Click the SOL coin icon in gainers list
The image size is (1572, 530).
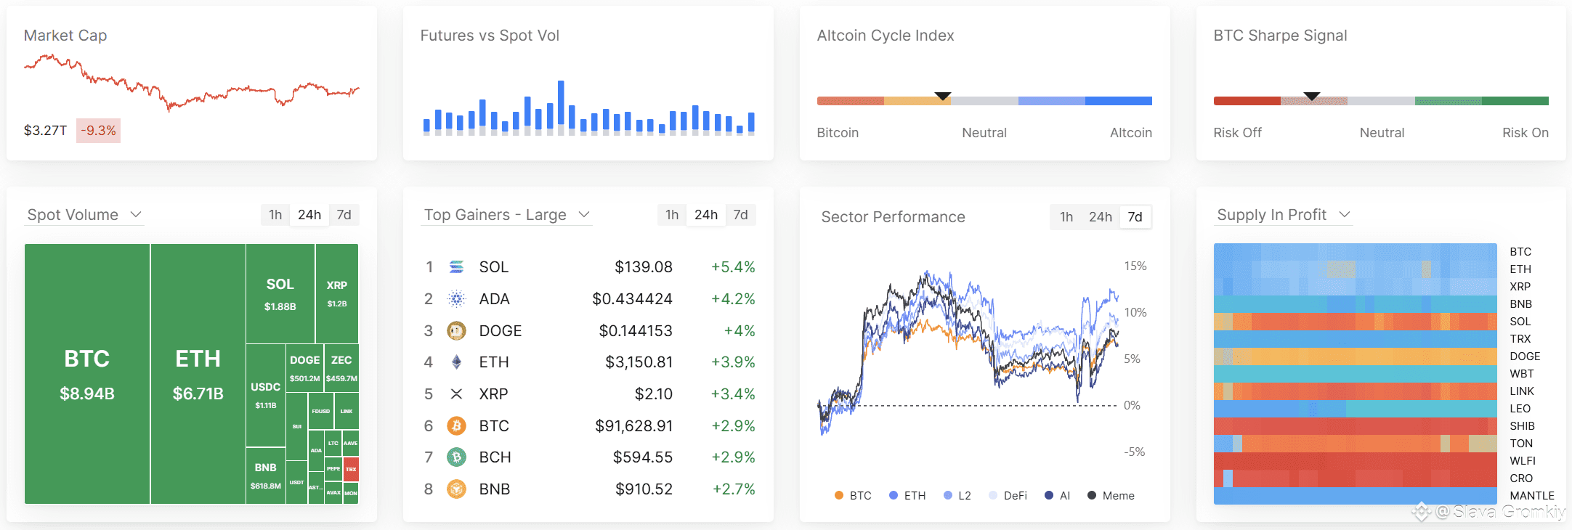point(456,267)
